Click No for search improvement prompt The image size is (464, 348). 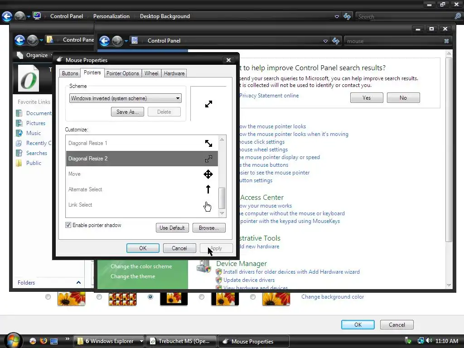403,98
